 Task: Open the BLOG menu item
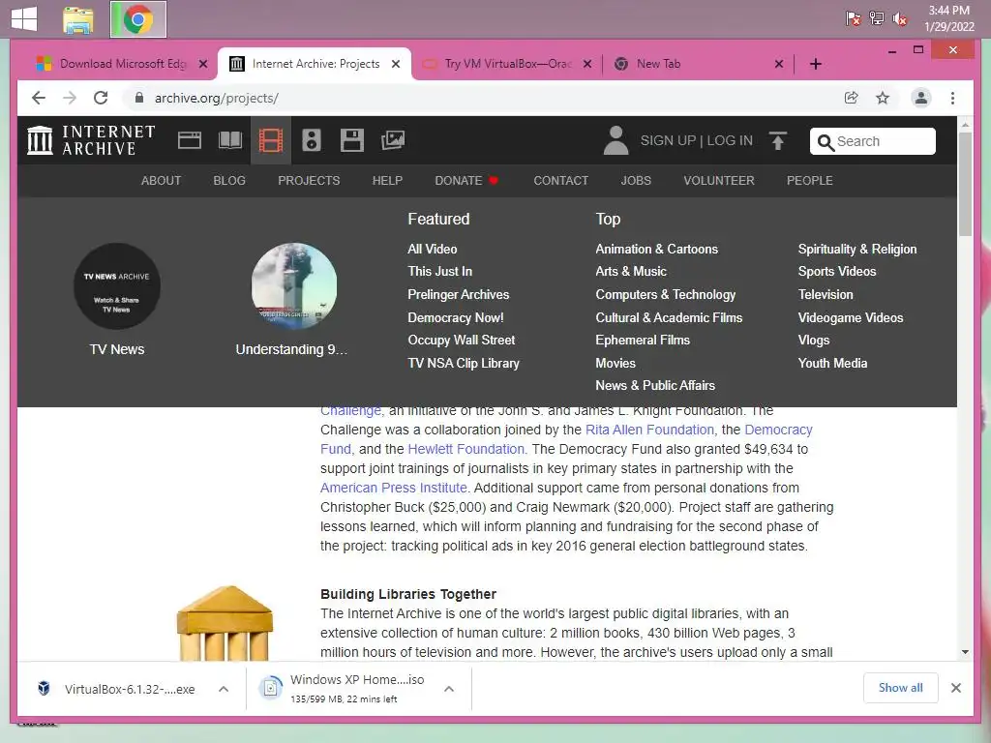pyautogui.click(x=229, y=181)
